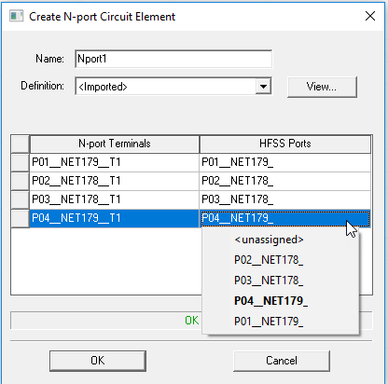Image resolution: width=388 pixels, height=384 pixels.
Task: Click the table's top-left corner select-all cell
Action: click(x=21, y=144)
